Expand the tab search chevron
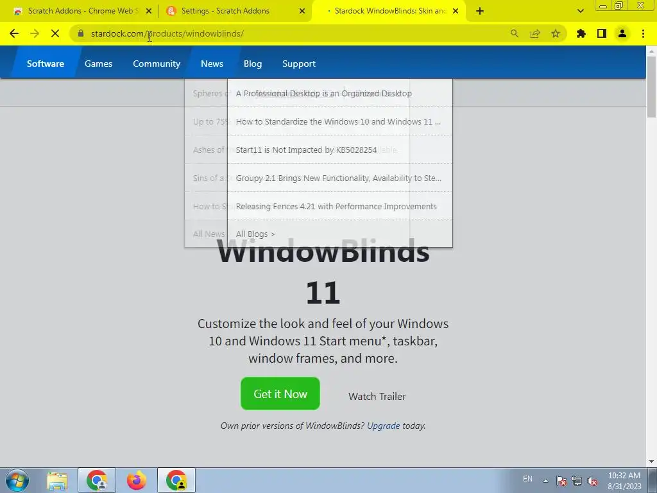 (x=580, y=12)
